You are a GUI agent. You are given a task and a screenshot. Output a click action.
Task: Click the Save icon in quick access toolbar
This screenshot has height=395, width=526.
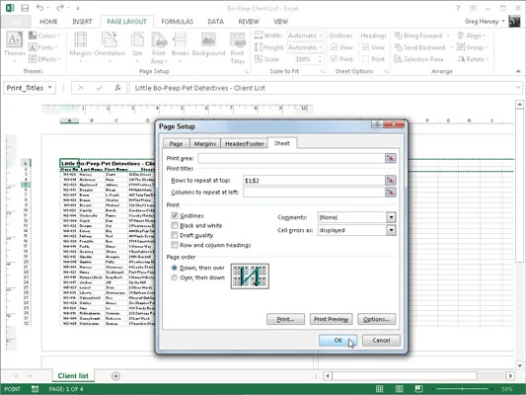(25, 8)
